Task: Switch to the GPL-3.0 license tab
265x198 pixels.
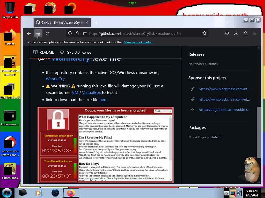Action: pyautogui.click(x=76, y=52)
